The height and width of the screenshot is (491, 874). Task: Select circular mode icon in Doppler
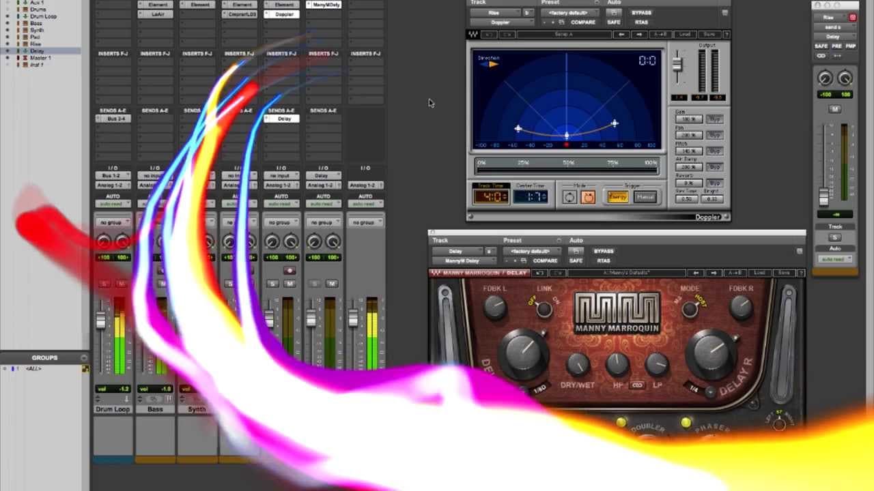pyautogui.click(x=569, y=197)
